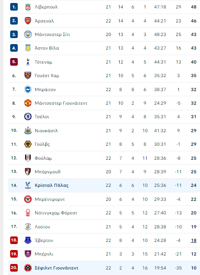Click the Liverpool club crest icon

pyautogui.click(x=28, y=7)
